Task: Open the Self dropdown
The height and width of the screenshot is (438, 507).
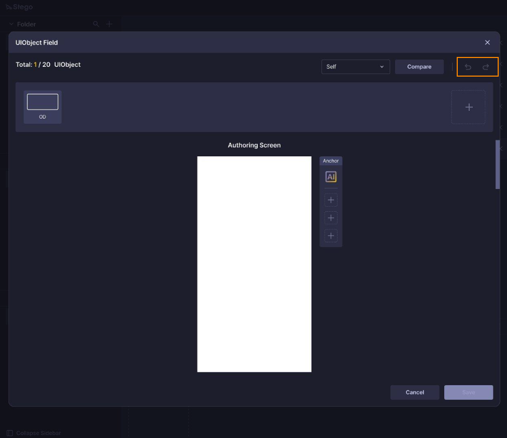Action: (x=355, y=67)
